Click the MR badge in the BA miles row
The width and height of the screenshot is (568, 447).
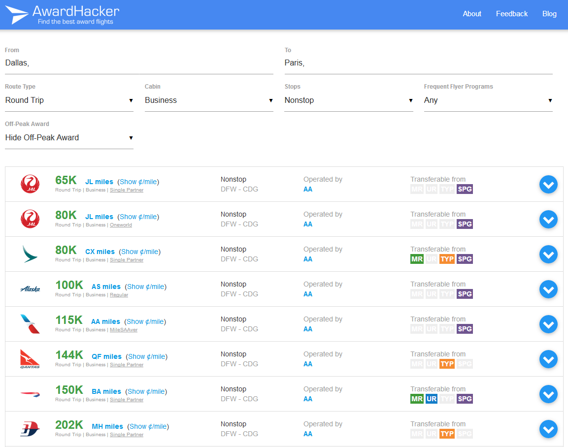(417, 399)
